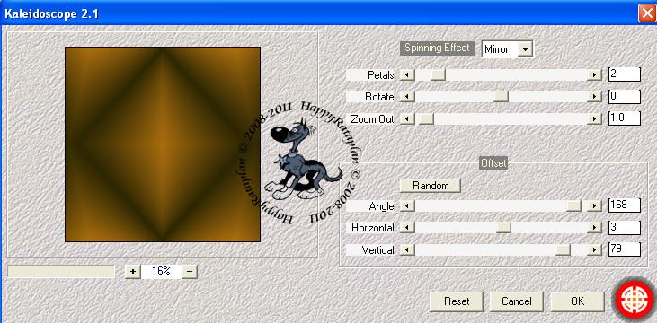Click the Angle slider thumb

click(x=573, y=205)
